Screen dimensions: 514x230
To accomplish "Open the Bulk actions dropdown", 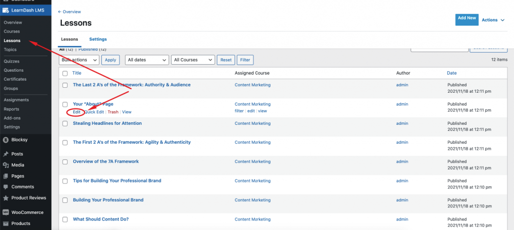I will [79, 60].
